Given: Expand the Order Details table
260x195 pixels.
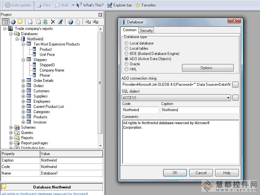Looking at the screenshot, I should click(x=23, y=81).
